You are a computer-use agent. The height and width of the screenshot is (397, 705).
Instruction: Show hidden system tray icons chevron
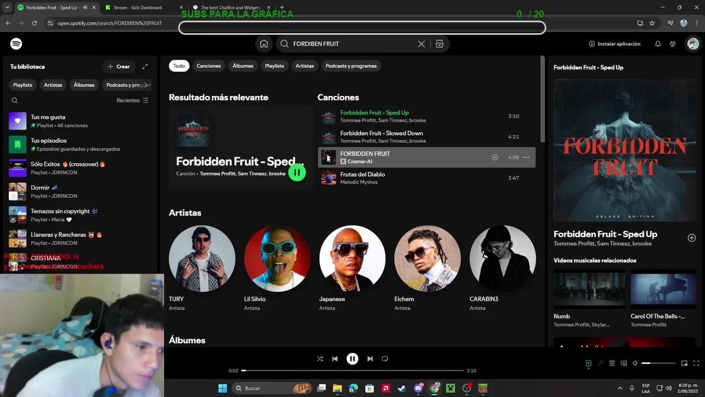point(620,388)
